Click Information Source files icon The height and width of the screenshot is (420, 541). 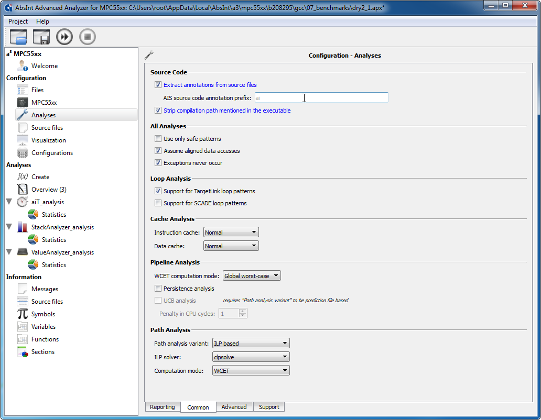pyautogui.click(x=23, y=302)
